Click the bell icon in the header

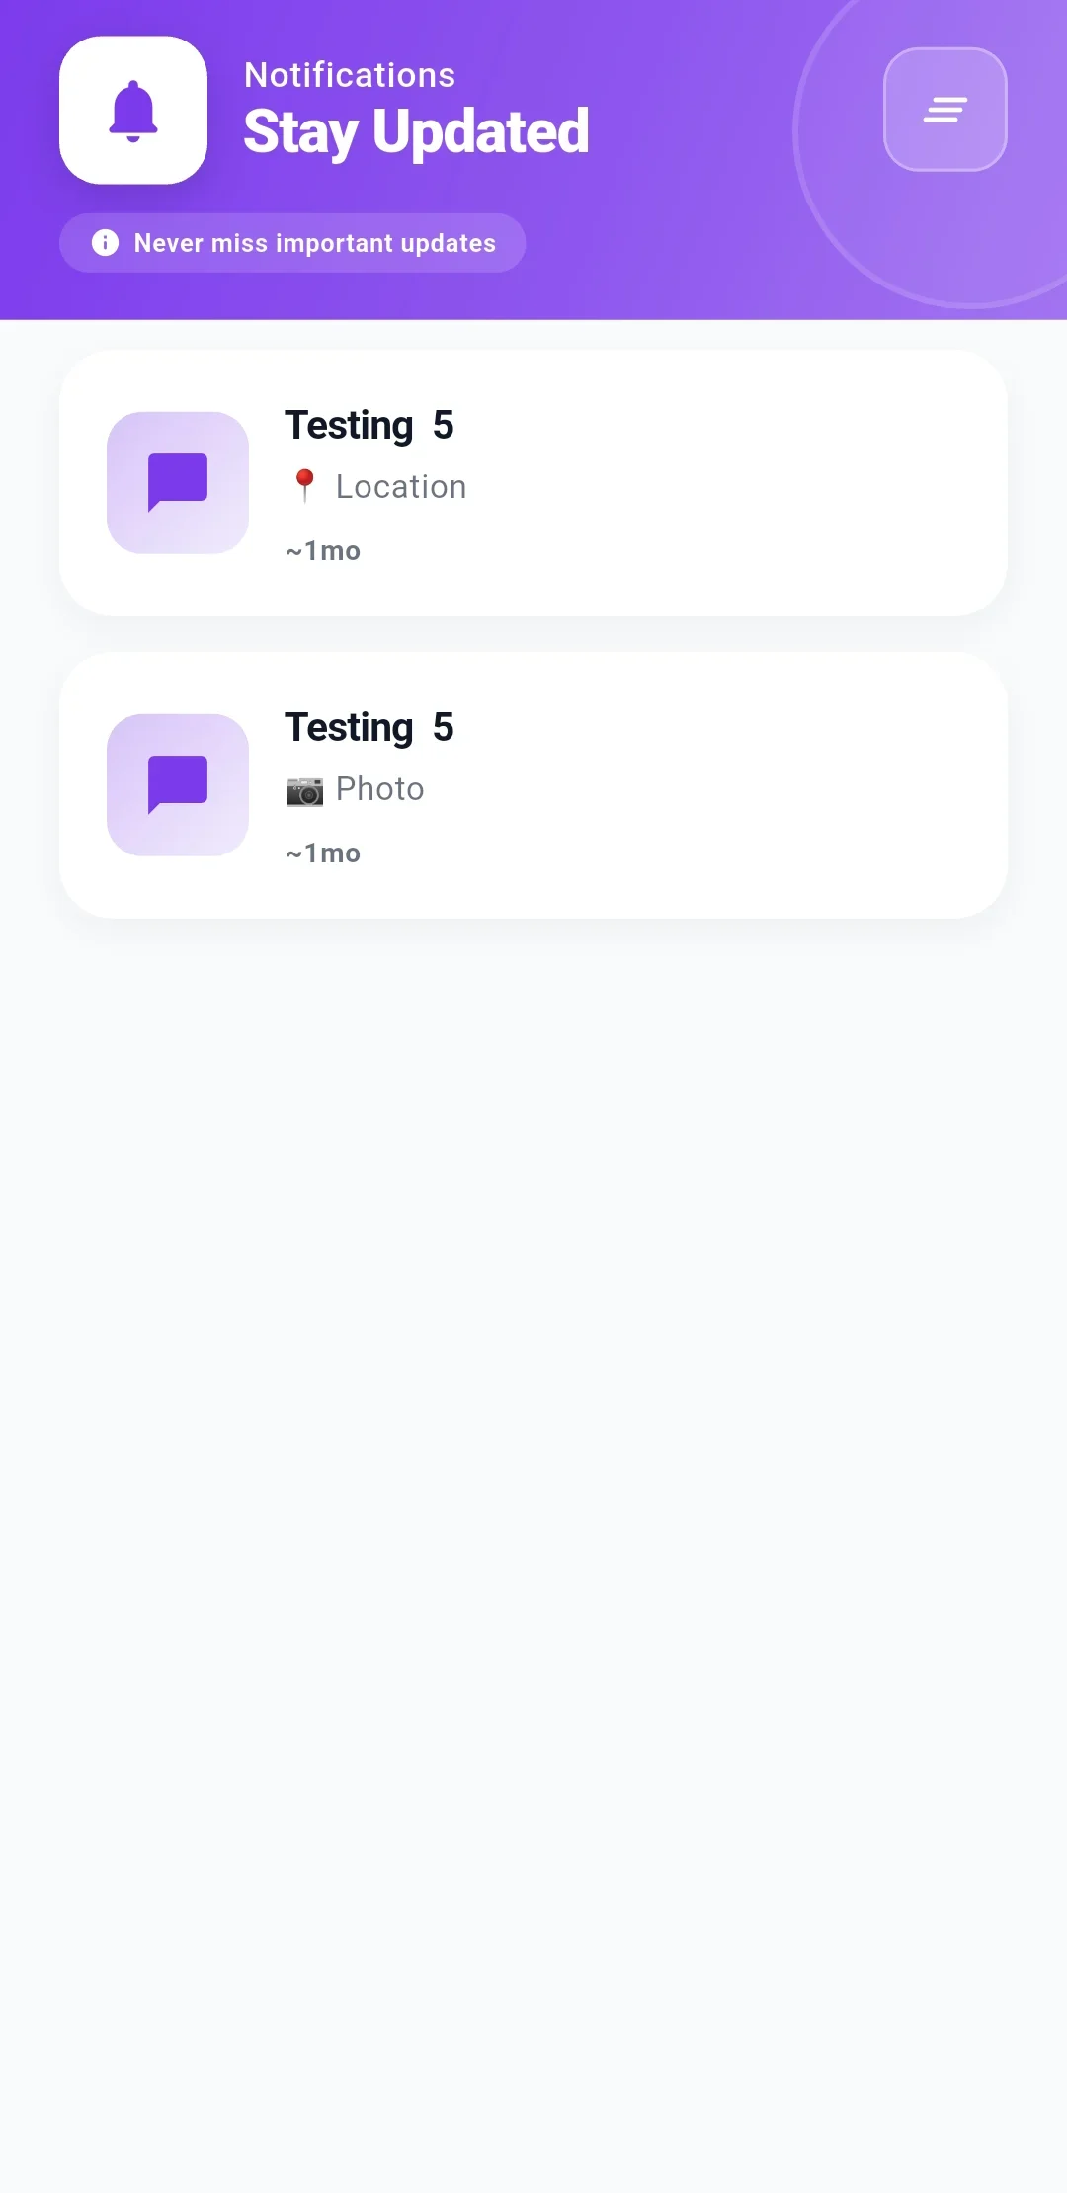133,111
